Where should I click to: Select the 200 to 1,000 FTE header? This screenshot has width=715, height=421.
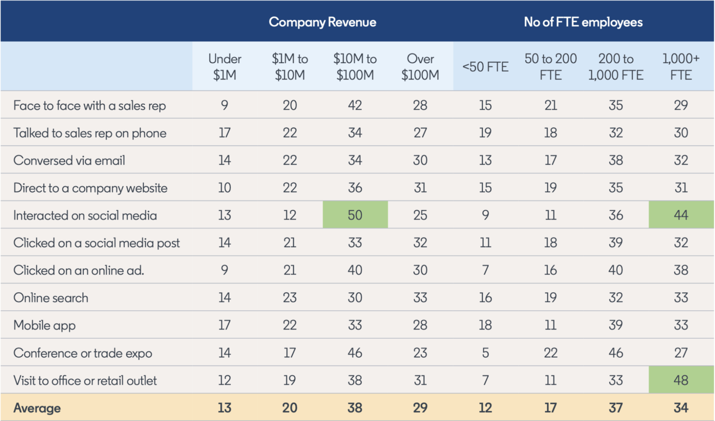click(x=615, y=67)
